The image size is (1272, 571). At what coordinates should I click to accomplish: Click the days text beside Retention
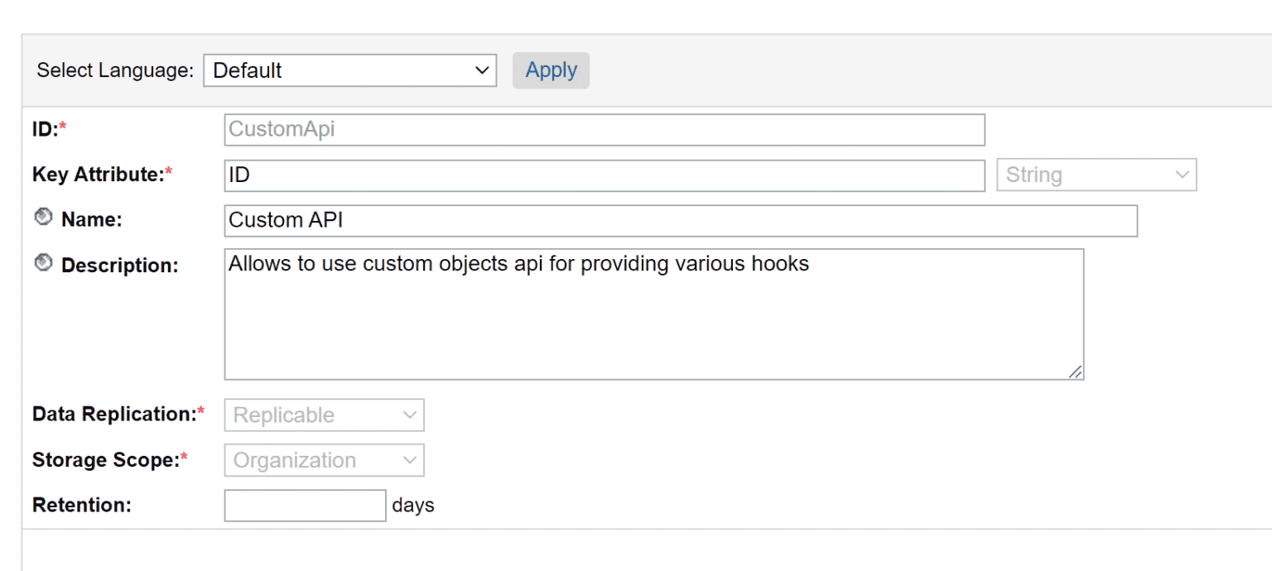pyautogui.click(x=412, y=505)
